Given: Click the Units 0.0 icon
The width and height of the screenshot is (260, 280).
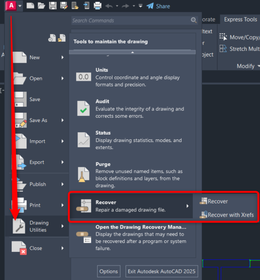Looking at the screenshot, I should click(x=84, y=77).
